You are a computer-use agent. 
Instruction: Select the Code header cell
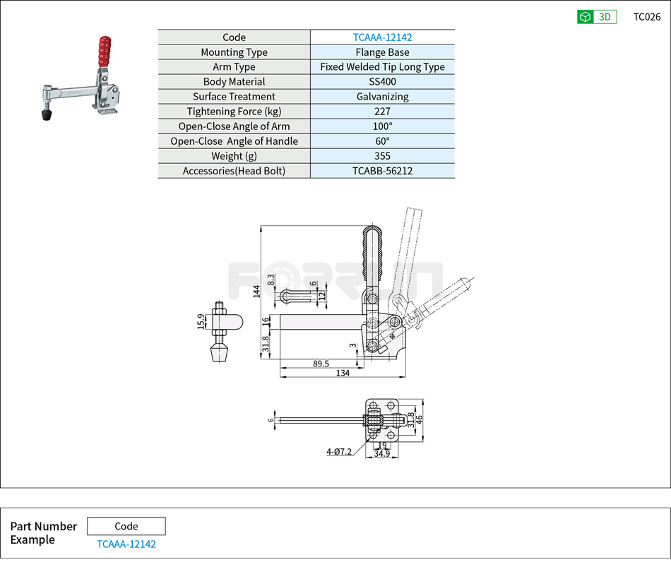pos(234,37)
